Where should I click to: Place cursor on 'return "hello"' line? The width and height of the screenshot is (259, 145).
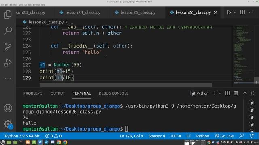[82, 52]
